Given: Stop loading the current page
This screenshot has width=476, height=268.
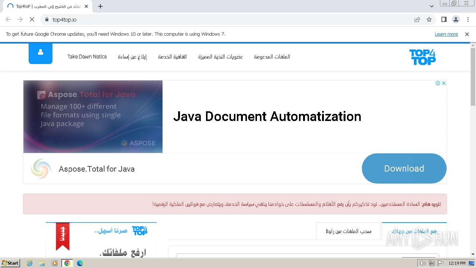Looking at the screenshot, I should point(32,19).
